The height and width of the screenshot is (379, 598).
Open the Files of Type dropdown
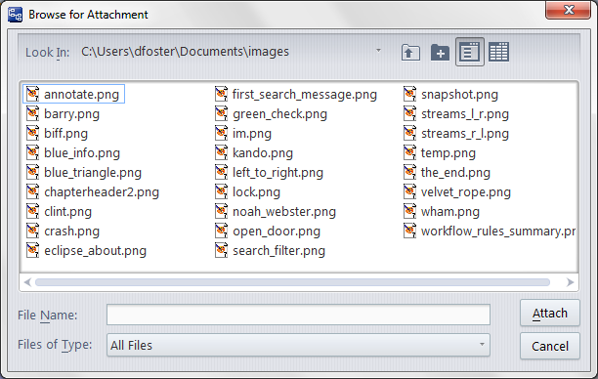pos(482,345)
